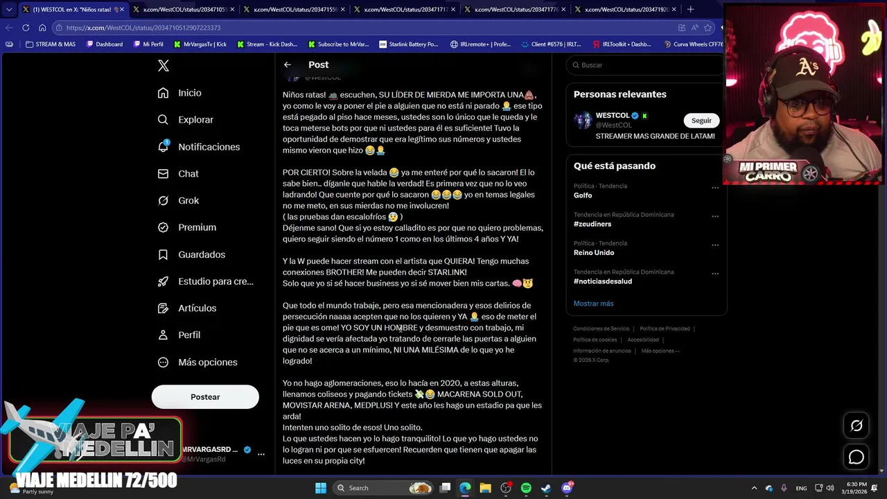
Task: Open MrVargasTv | Kick bookmark
Action: tap(200, 44)
